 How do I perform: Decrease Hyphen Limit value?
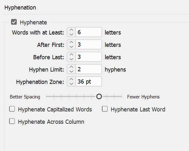click(71, 71)
